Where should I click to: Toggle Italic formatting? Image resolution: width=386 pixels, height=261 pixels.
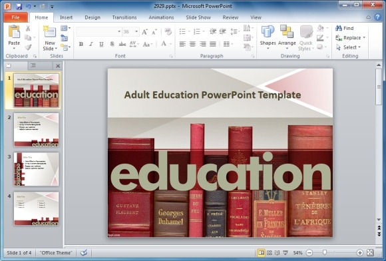[91, 45]
